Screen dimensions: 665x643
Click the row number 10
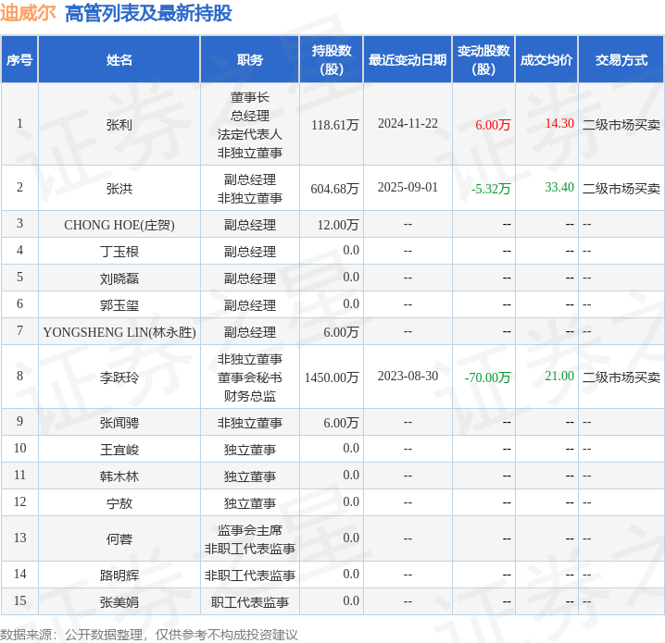20,448
